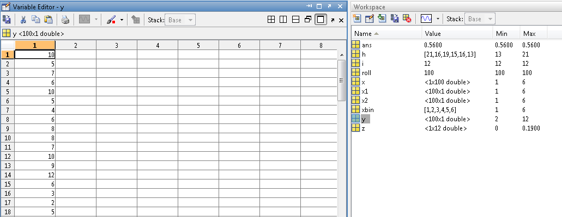The width and height of the screenshot is (562, 217).
Task: Click column 2 header in Variable Editor
Action: click(x=76, y=45)
